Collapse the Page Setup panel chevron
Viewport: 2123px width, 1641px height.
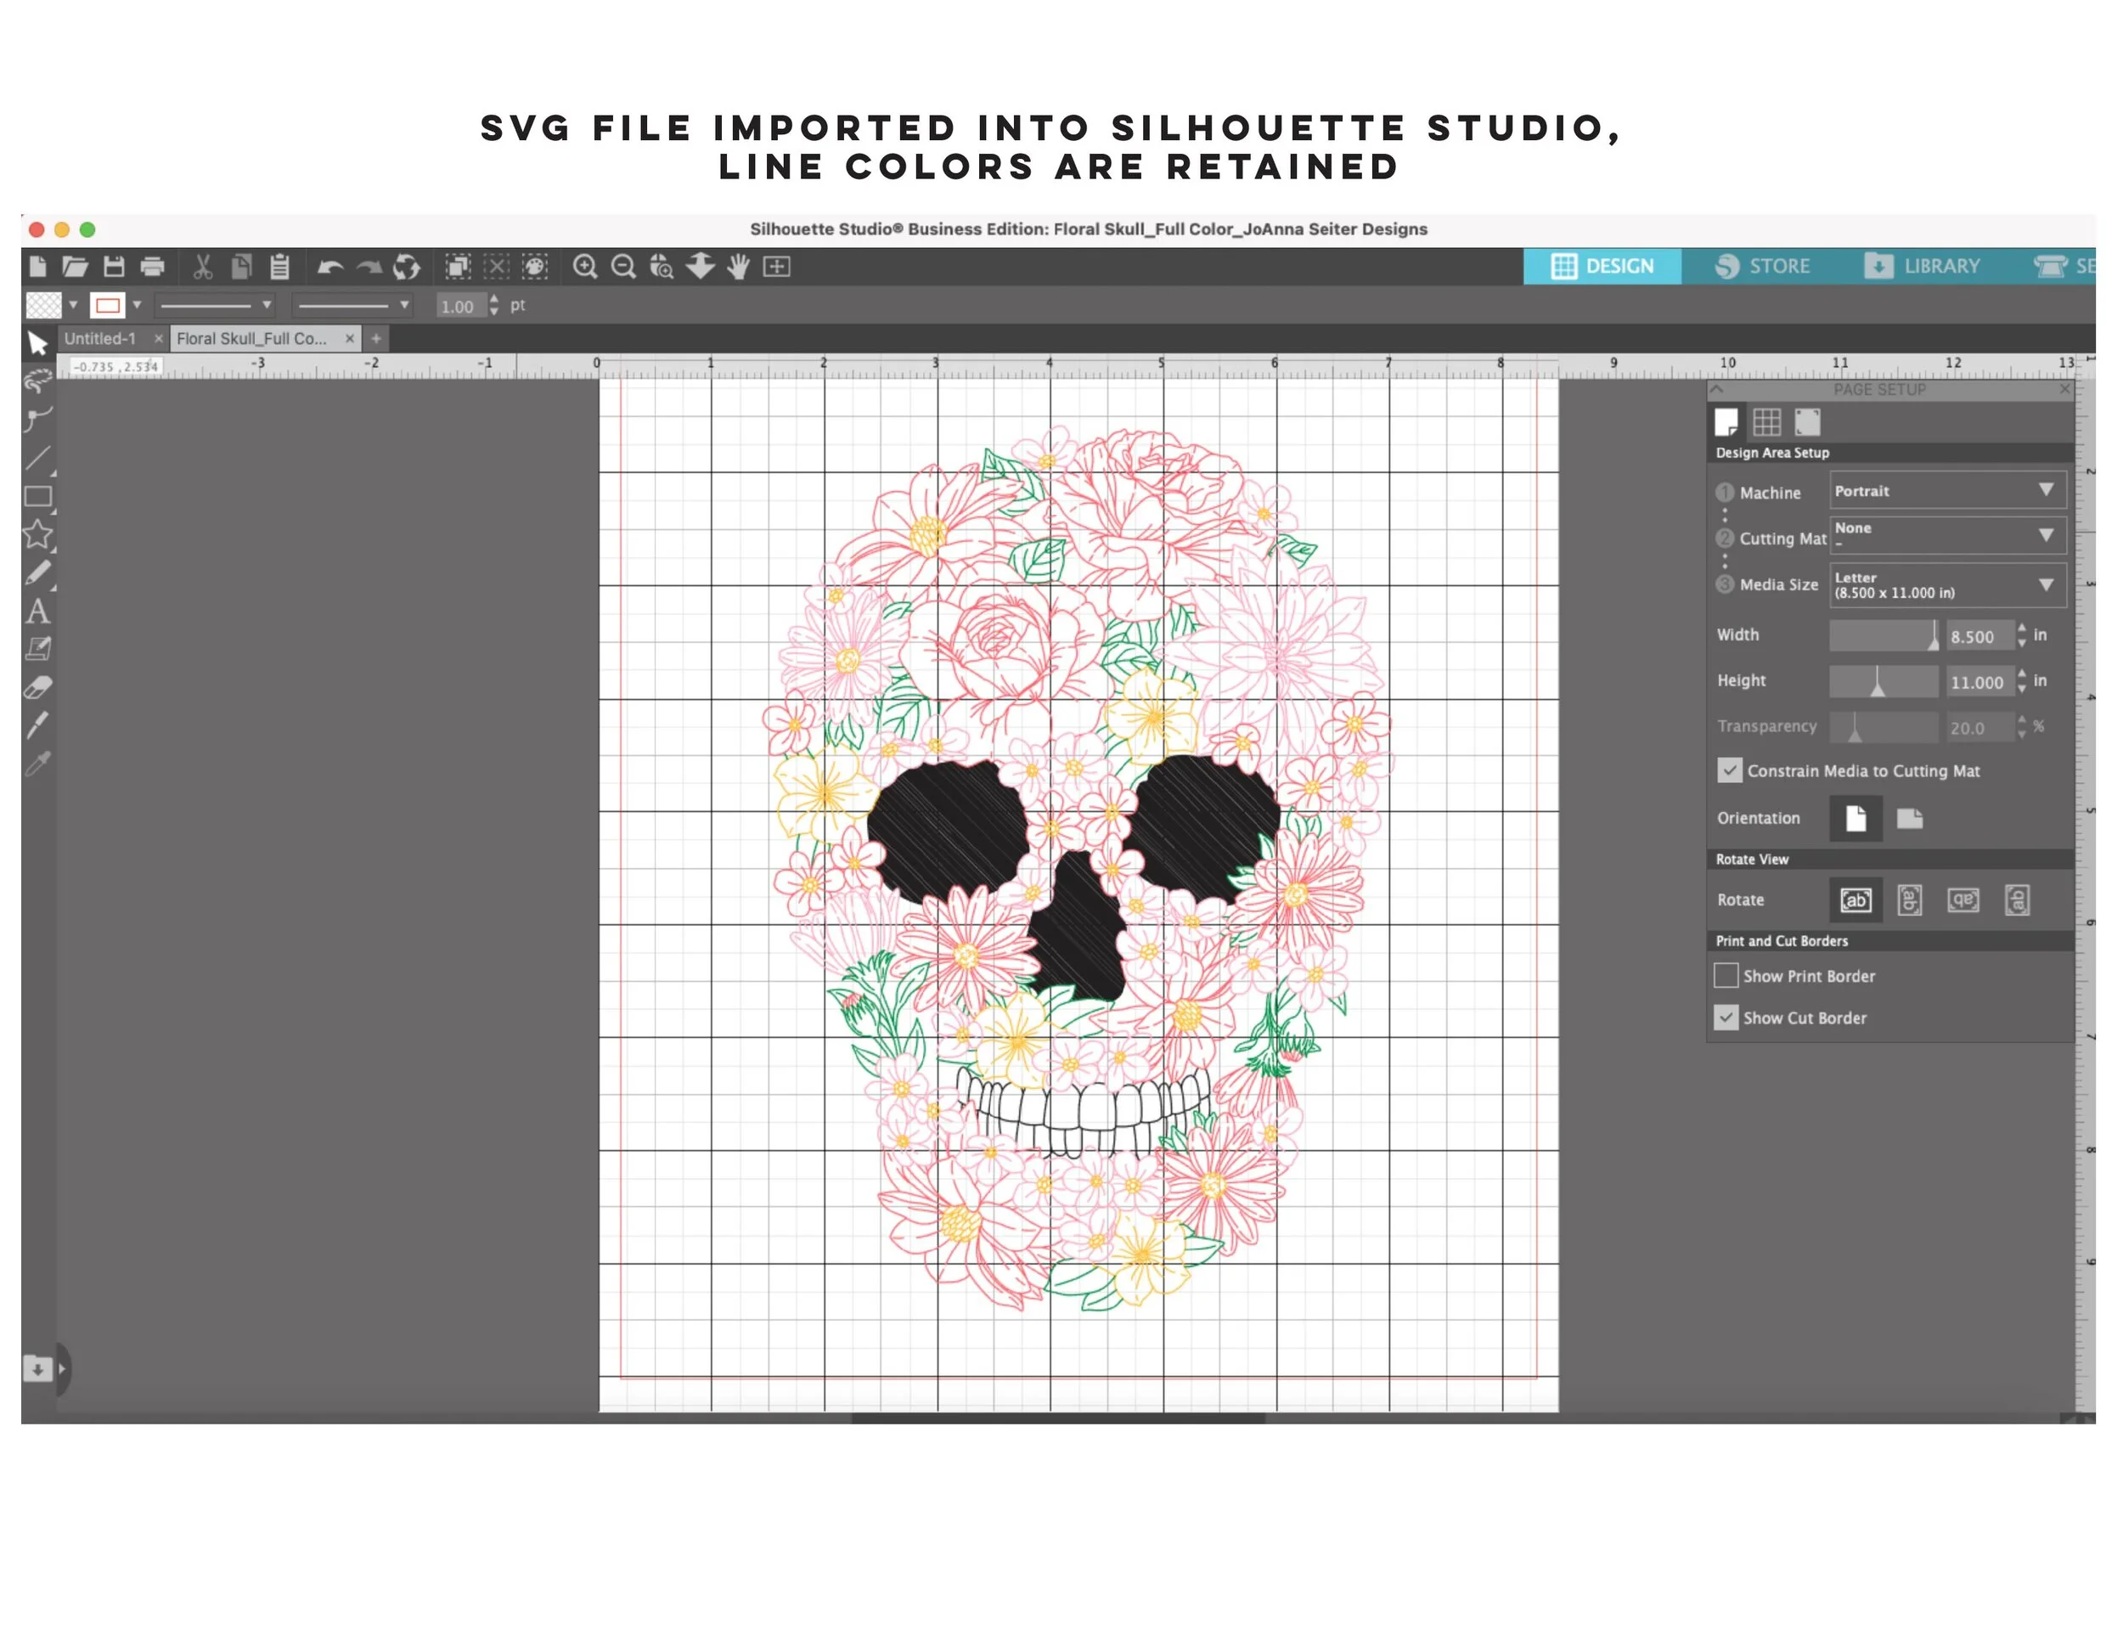point(1717,389)
